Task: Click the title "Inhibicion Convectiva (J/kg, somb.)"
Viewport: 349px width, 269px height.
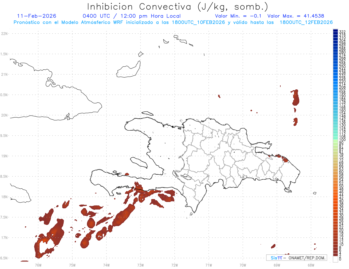Action: tap(178, 7)
